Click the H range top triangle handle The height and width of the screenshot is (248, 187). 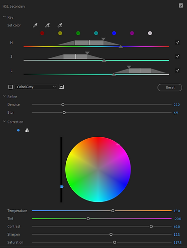pyautogui.click(x=103, y=39)
